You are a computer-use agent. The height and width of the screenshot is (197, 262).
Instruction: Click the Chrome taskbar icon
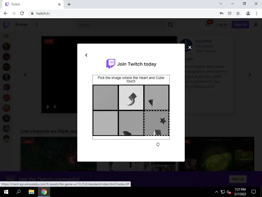(44, 192)
